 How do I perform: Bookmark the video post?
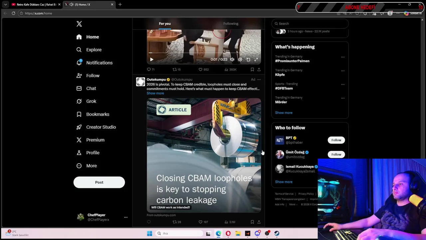click(252, 69)
